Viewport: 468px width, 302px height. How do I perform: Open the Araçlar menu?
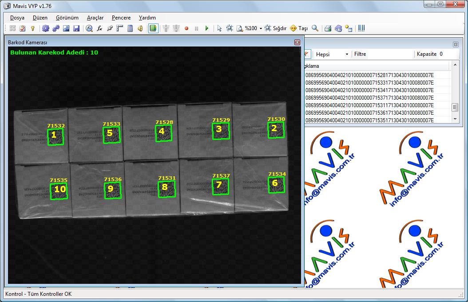[x=95, y=18]
